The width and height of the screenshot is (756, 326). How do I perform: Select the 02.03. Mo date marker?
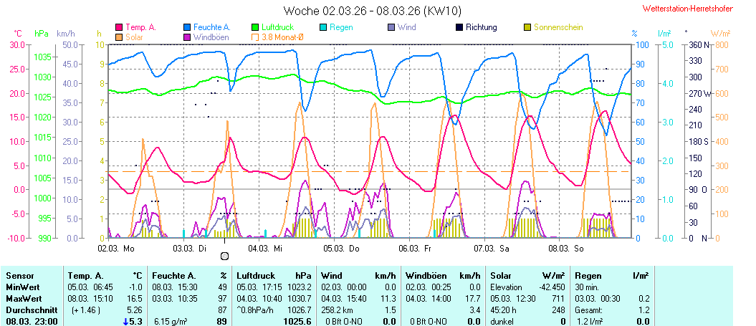116,247
